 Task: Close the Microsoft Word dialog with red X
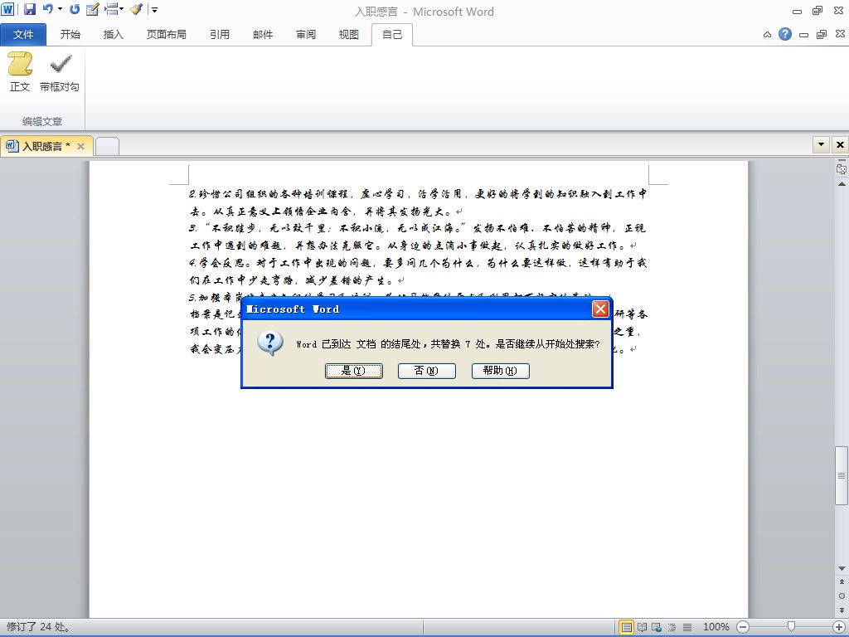[x=600, y=309]
